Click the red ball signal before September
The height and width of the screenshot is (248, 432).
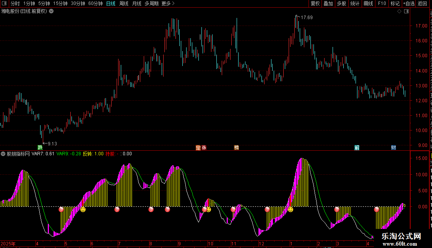click(167, 209)
